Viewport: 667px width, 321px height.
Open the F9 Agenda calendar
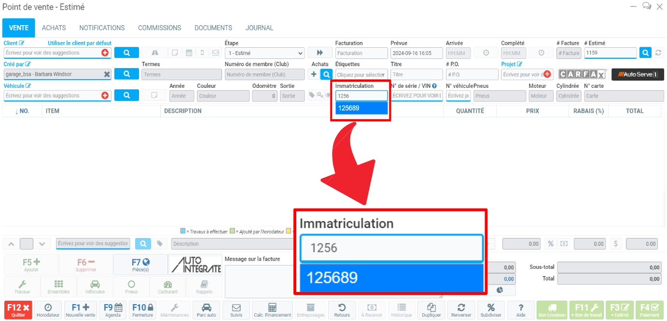tap(113, 309)
